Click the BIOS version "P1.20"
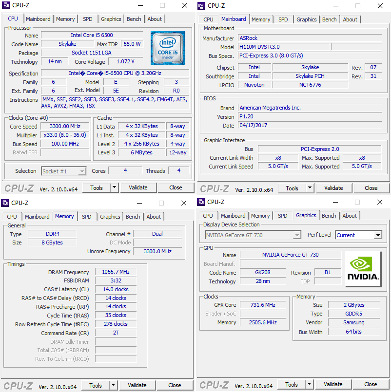Screen dimensions: 391x392 [310, 116]
